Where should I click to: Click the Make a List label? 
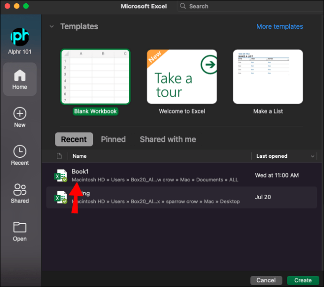point(268,111)
